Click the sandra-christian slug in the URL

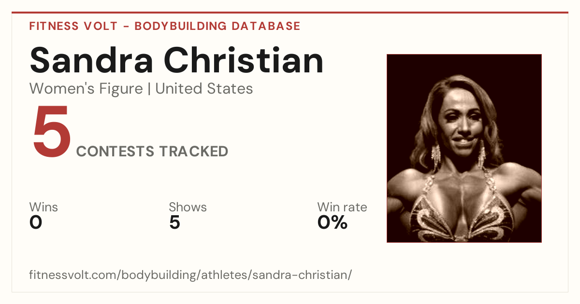coord(299,275)
